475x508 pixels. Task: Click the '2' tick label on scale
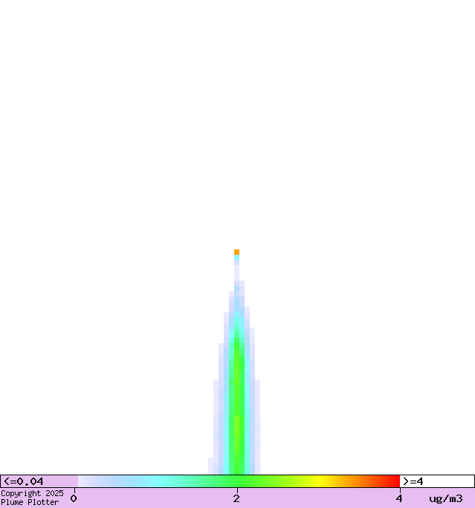pos(236,498)
